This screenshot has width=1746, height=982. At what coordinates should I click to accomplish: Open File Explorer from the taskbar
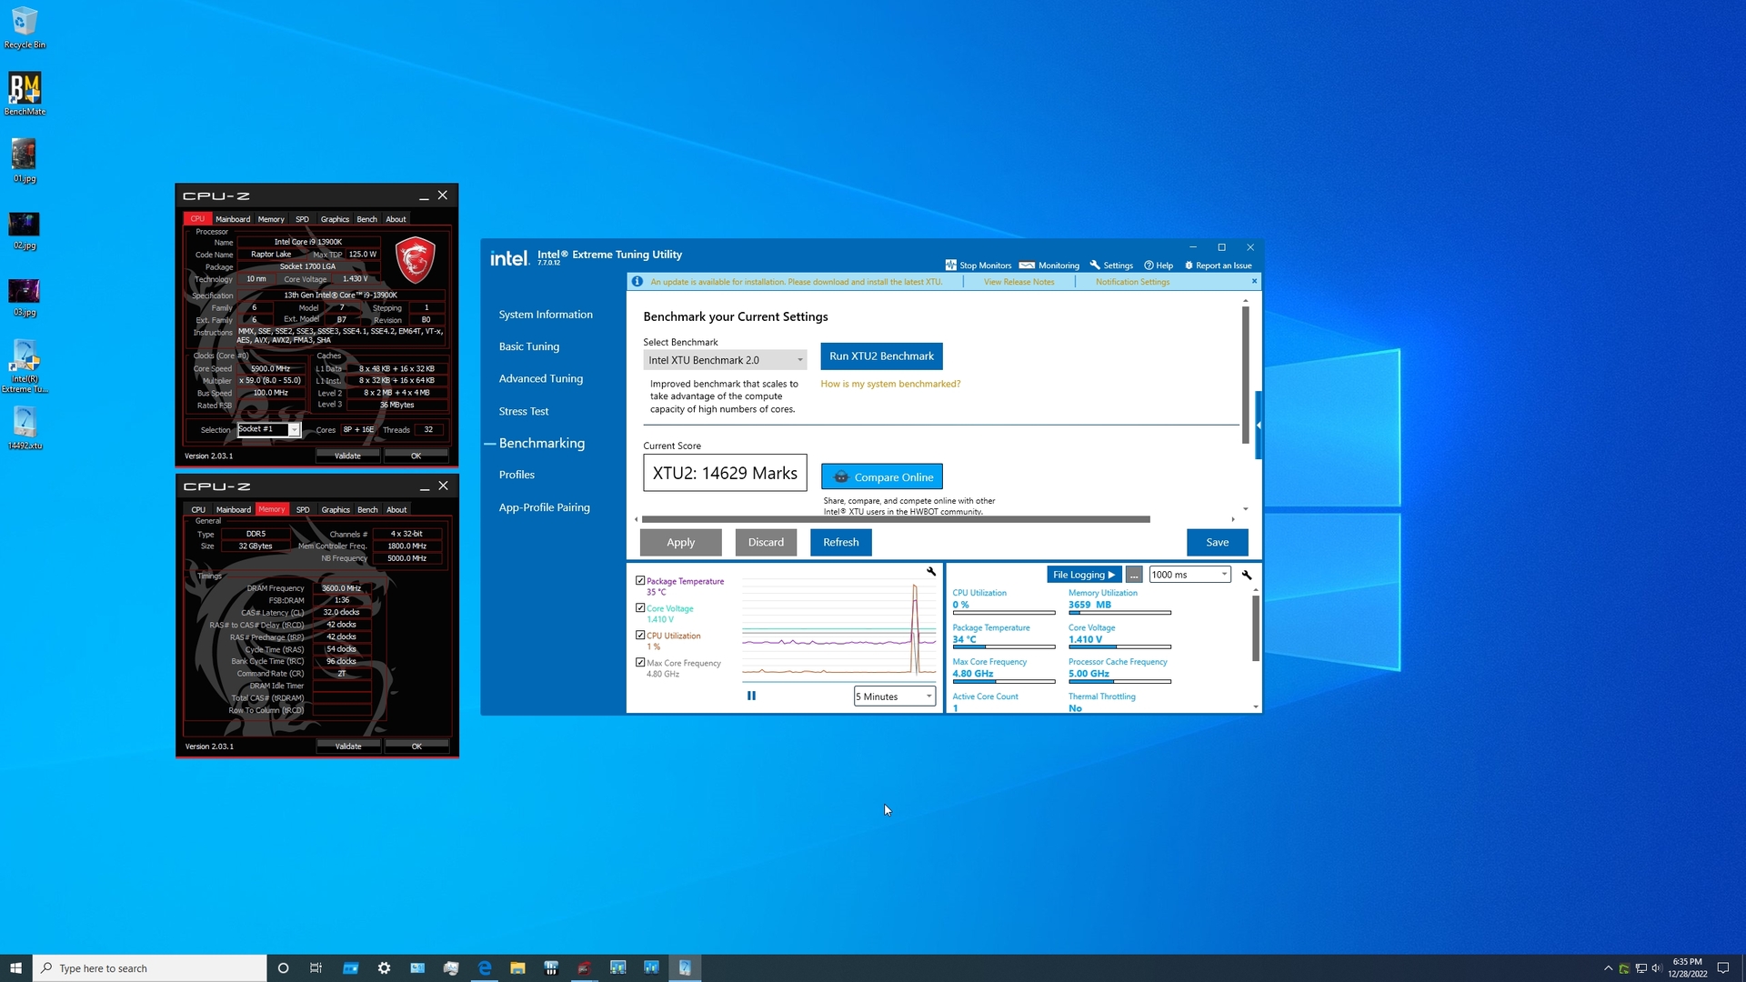pyautogui.click(x=517, y=968)
